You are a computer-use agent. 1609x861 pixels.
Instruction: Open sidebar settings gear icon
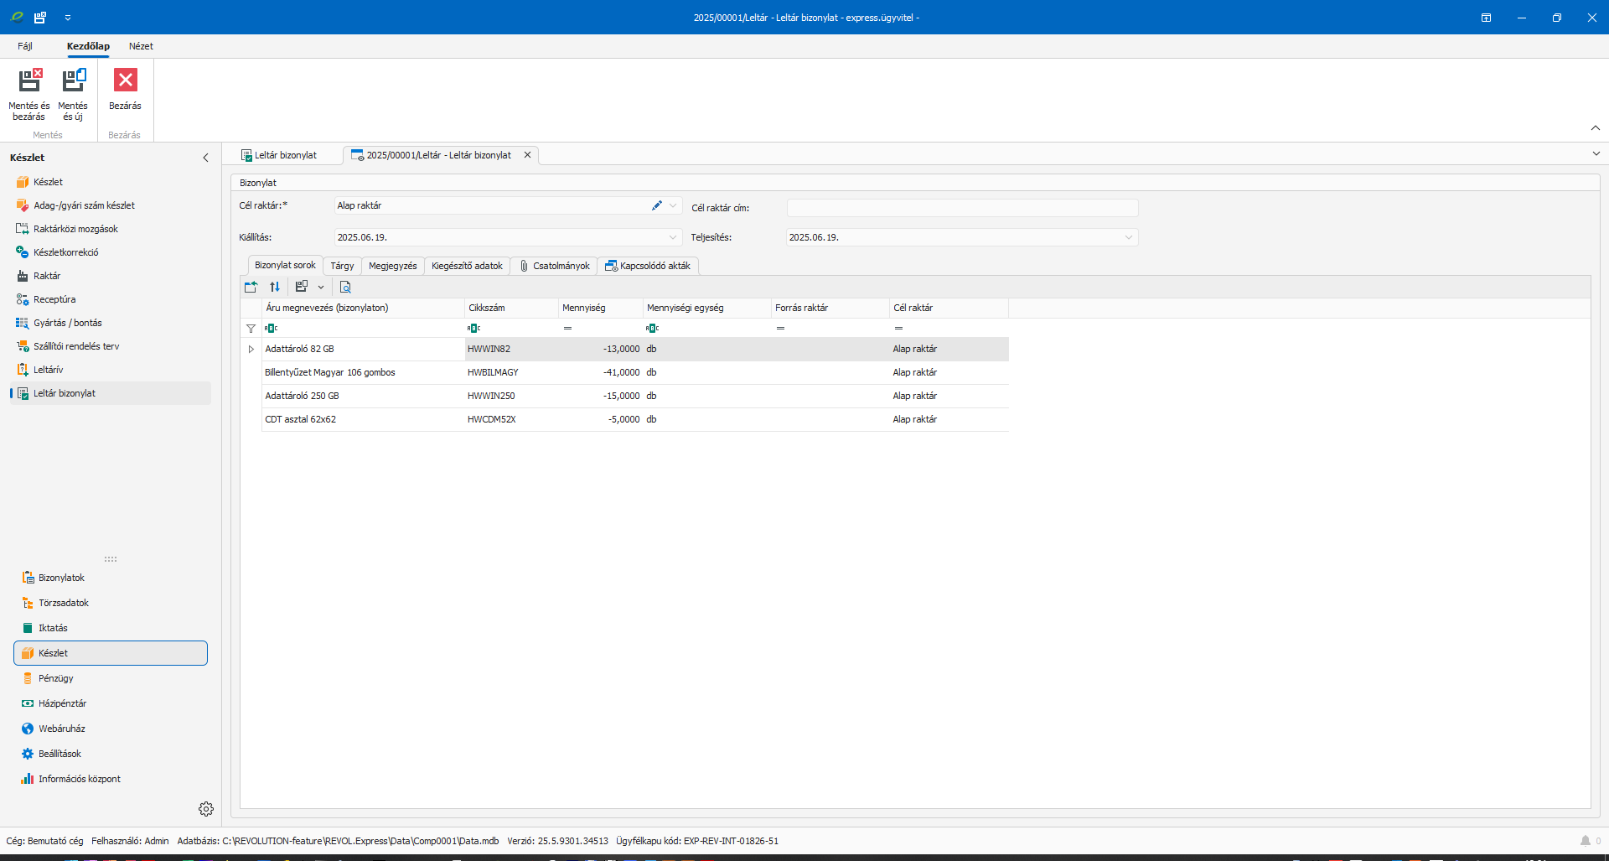pyautogui.click(x=206, y=809)
